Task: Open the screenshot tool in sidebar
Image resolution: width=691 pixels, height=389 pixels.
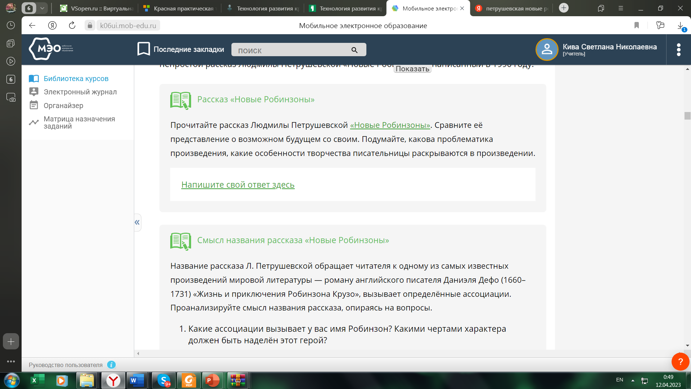Action: coord(11,97)
